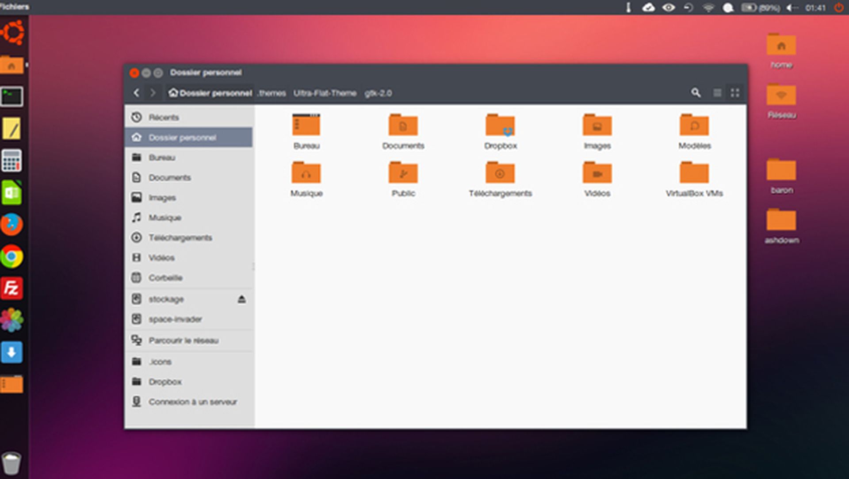Choose Connexion à un serveur in sidebar
Image resolution: width=849 pixels, height=479 pixels.
(192, 402)
